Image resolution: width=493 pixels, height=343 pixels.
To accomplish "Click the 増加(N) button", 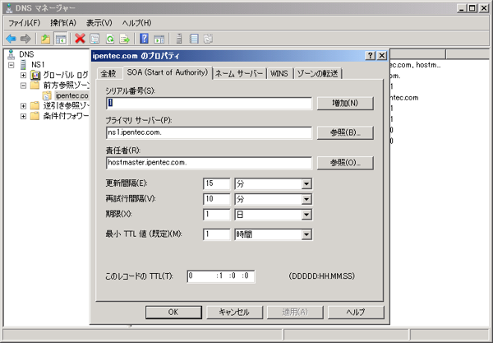I will (345, 103).
